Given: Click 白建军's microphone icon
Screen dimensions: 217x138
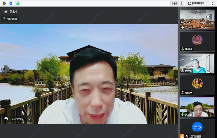Looking at the screenshot, I should tap(183, 71).
